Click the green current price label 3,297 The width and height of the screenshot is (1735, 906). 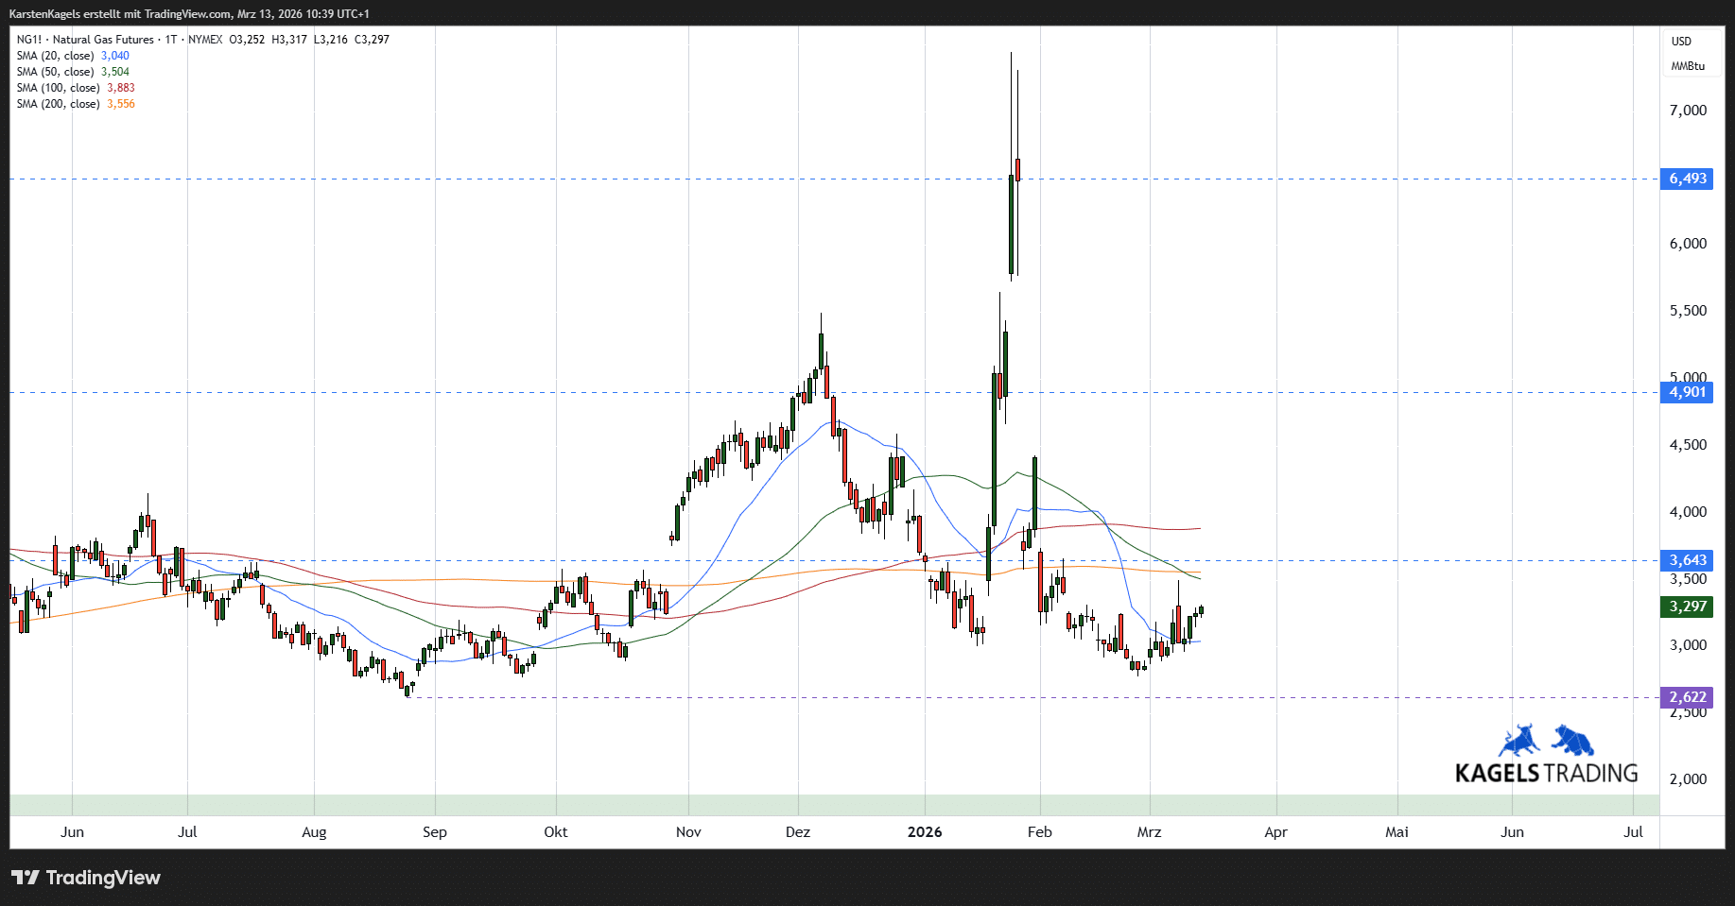[x=1687, y=607]
